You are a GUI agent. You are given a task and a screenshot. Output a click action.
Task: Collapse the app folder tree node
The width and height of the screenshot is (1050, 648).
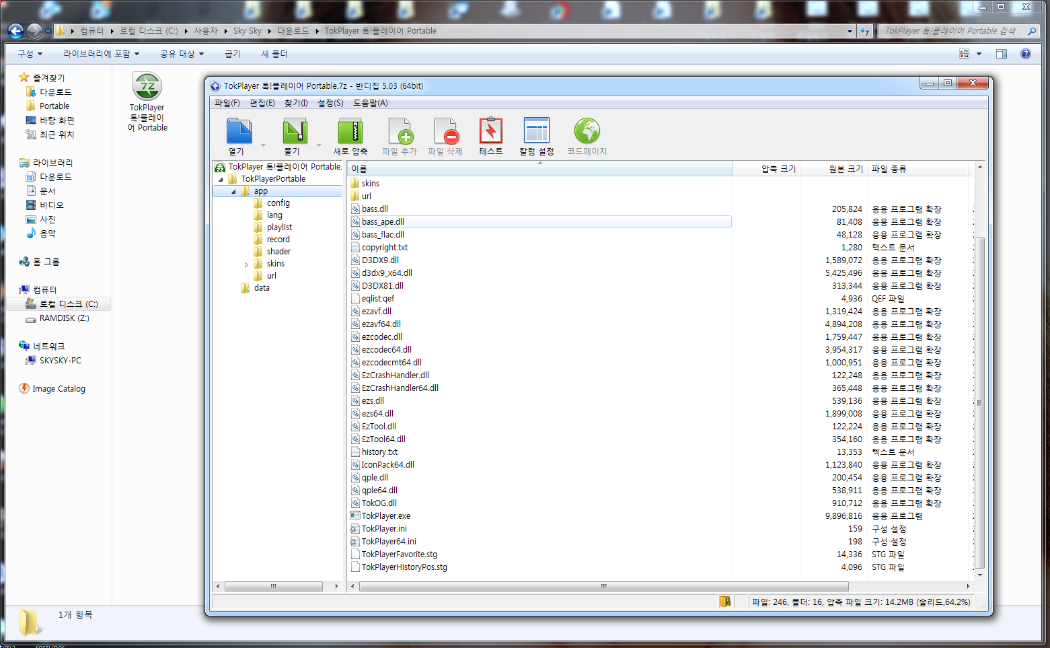pos(233,192)
